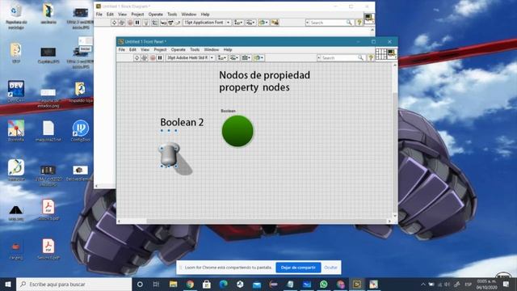Click the green round Boolean LED
517x291 pixels.
pos(237,131)
